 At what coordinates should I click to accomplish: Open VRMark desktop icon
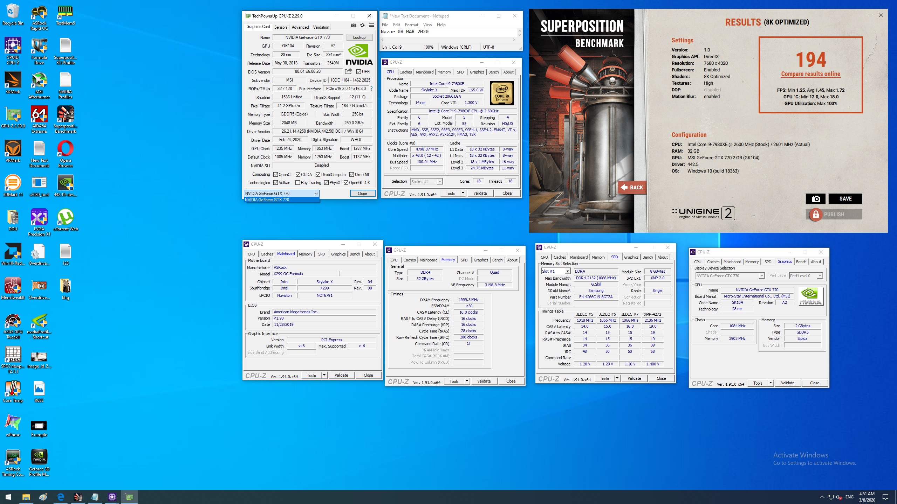pos(13,151)
